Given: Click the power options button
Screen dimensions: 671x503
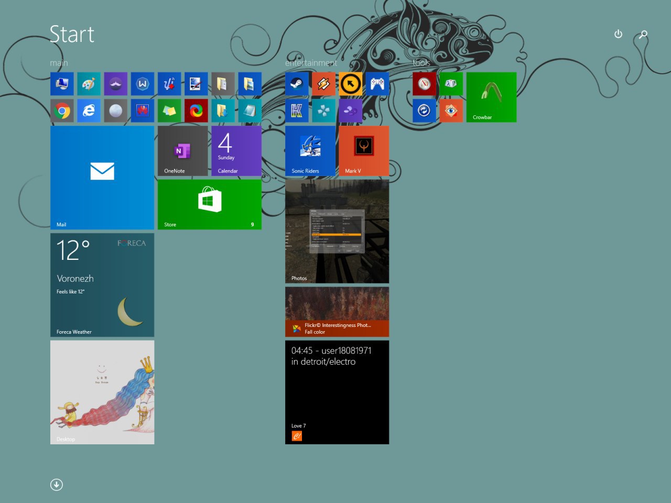Looking at the screenshot, I should click(x=618, y=34).
